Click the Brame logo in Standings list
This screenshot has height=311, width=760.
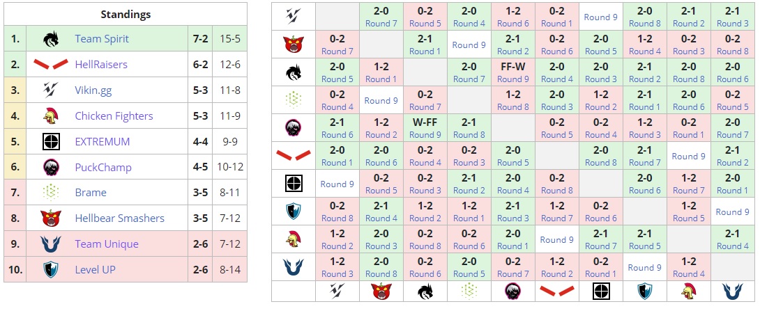coord(50,193)
